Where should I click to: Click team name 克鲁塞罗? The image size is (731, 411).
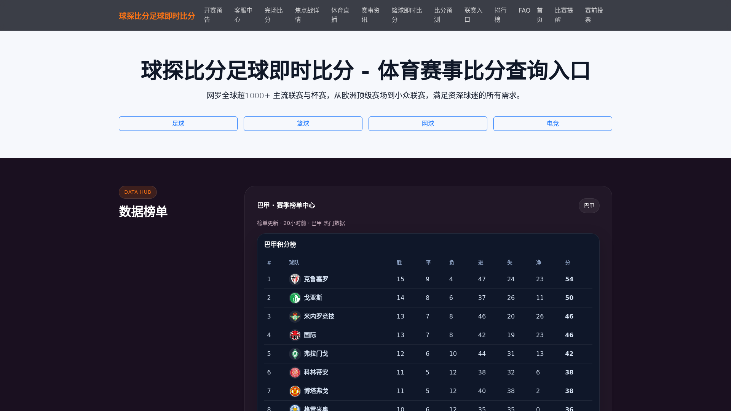pos(316,279)
